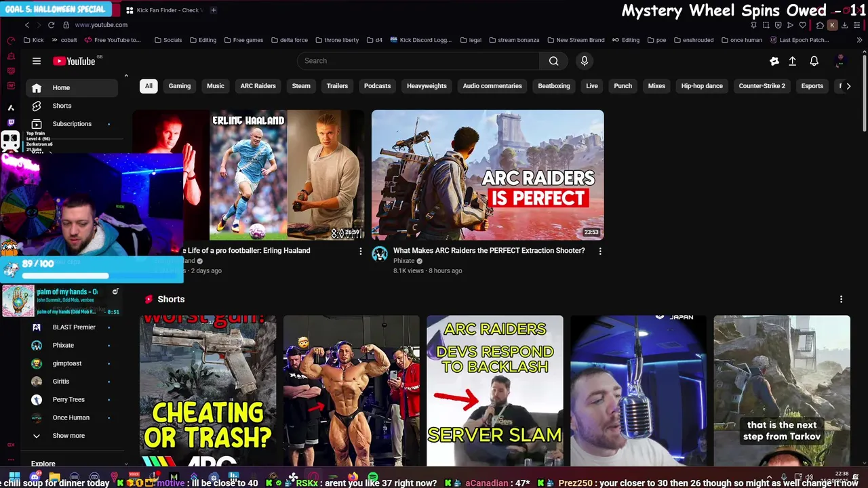The width and height of the screenshot is (868, 488).
Task: Click the K profile icon in browser toolbar
Action: point(832,25)
